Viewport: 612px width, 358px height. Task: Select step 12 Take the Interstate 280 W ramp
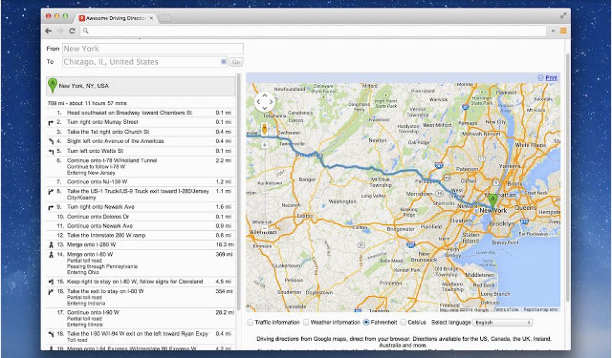140,235
